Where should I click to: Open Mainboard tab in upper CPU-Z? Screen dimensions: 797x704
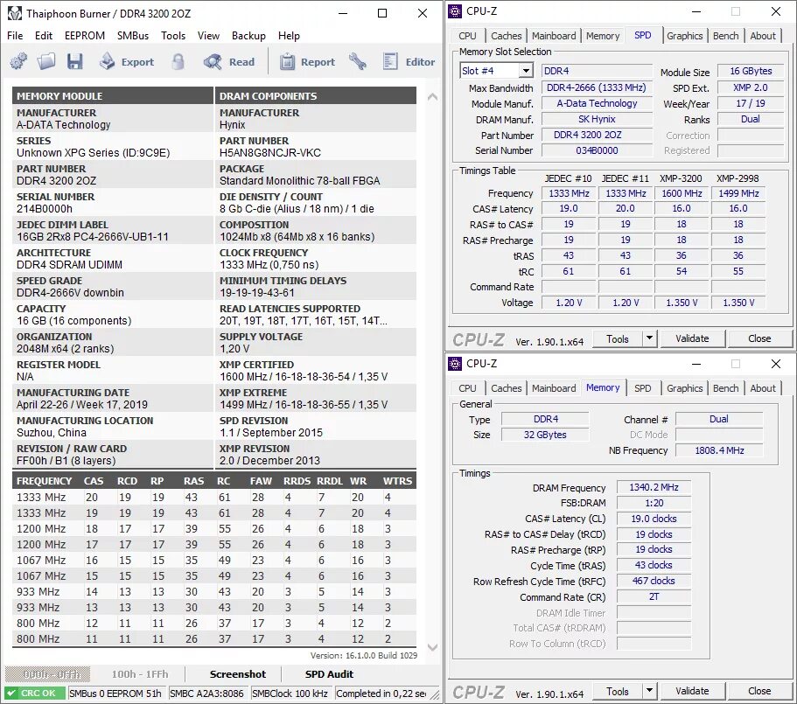click(554, 36)
